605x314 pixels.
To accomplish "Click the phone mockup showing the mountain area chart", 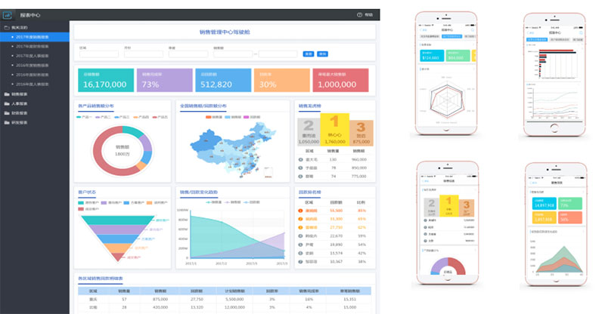I will (x=556, y=224).
